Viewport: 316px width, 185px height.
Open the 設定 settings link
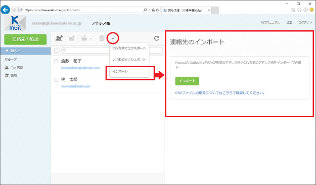(x=289, y=23)
